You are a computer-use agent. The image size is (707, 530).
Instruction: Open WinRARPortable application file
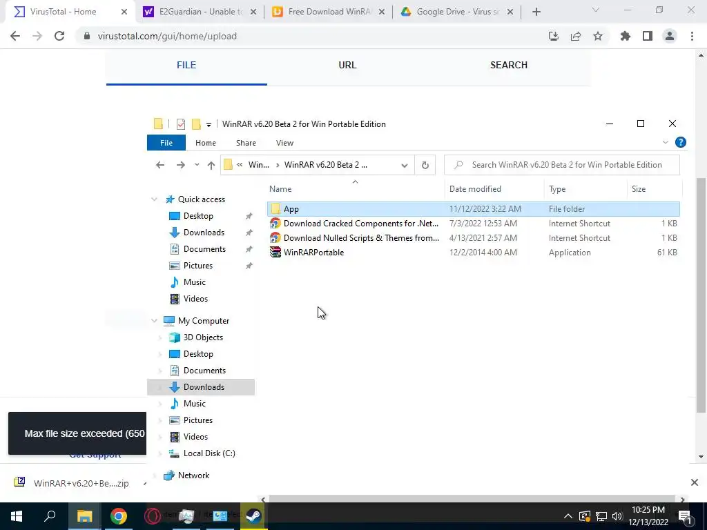313,253
